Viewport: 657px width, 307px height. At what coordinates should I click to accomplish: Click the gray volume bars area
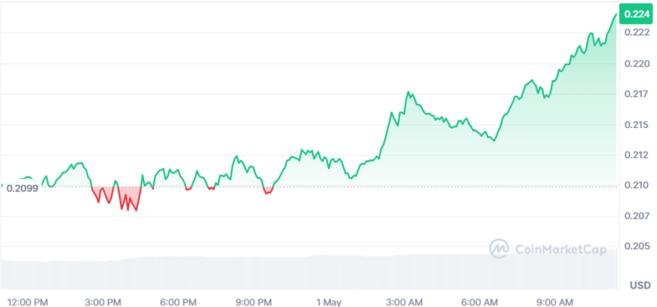[309, 272]
